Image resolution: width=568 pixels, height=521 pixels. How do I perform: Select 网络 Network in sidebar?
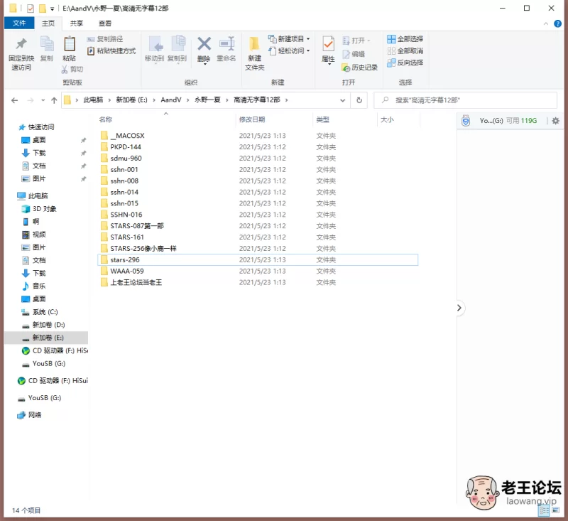coord(29,415)
